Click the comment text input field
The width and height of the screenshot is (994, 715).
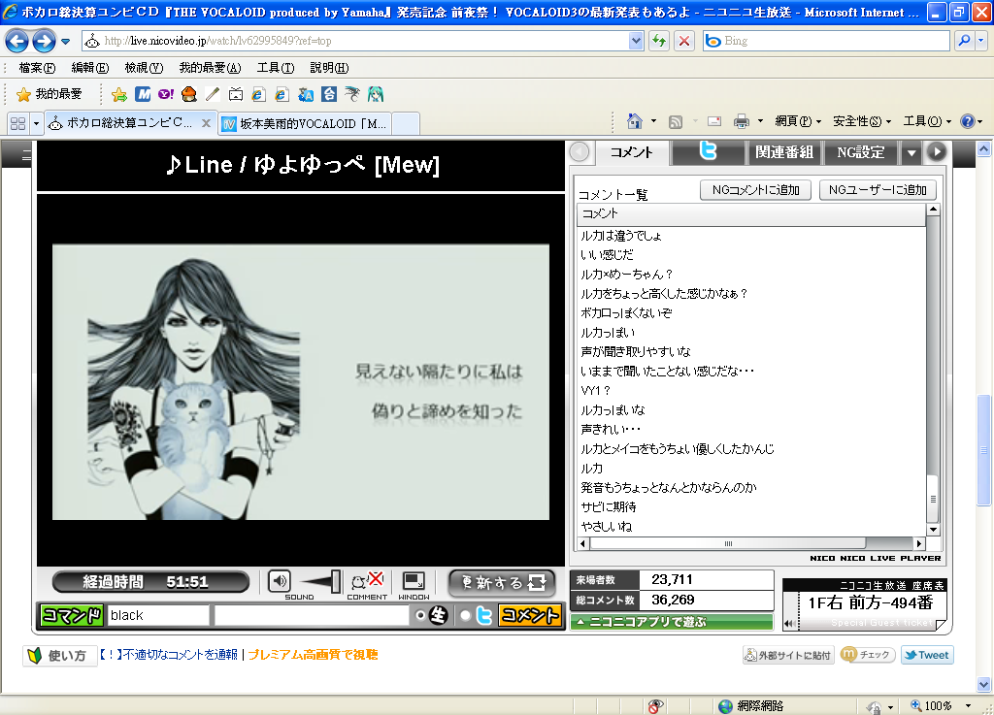pyautogui.click(x=312, y=615)
